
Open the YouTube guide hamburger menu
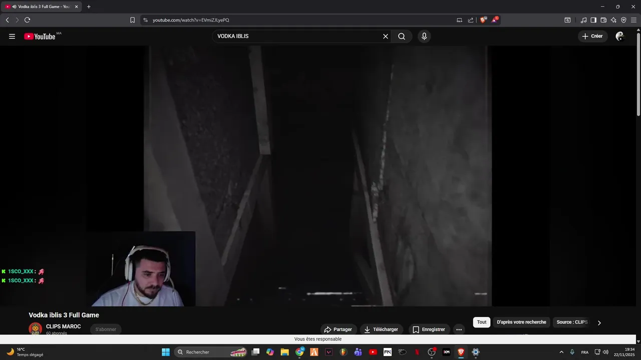click(12, 36)
